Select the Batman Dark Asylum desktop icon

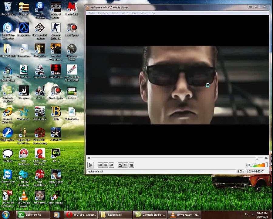[x=40, y=31]
